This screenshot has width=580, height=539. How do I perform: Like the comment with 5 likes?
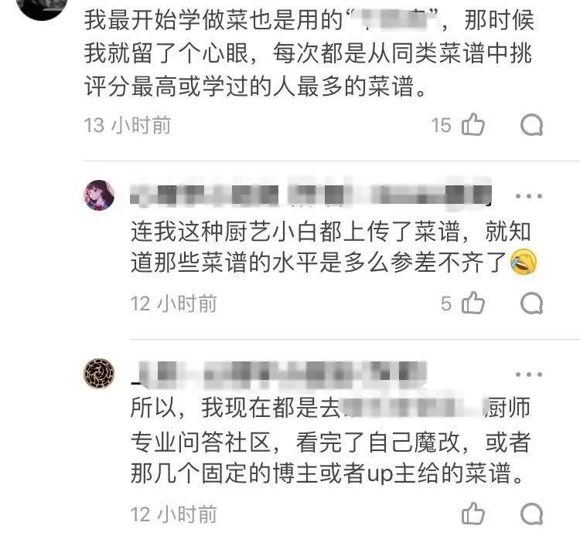[x=473, y=303]
